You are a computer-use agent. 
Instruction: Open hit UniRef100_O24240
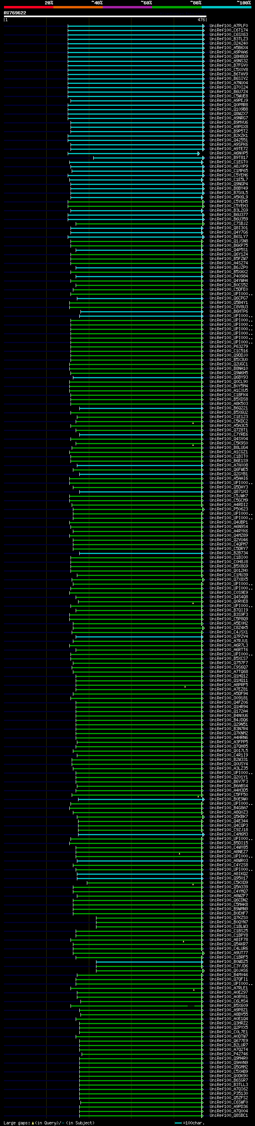click(x=228, y=43)
